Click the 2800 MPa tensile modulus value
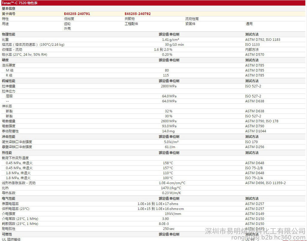This screenshot has height=241, width=307. click(169, 86)
